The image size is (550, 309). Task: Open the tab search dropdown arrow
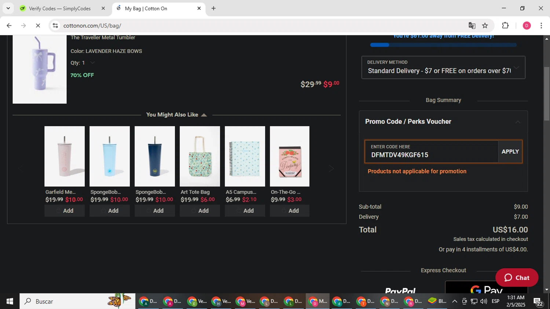click(8, 8)
